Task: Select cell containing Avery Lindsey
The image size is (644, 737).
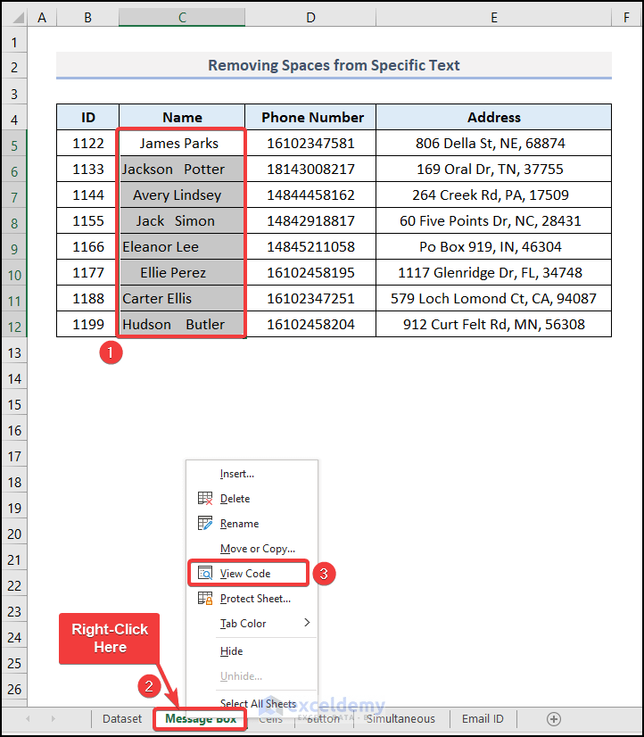Action: tap(182, 195)
